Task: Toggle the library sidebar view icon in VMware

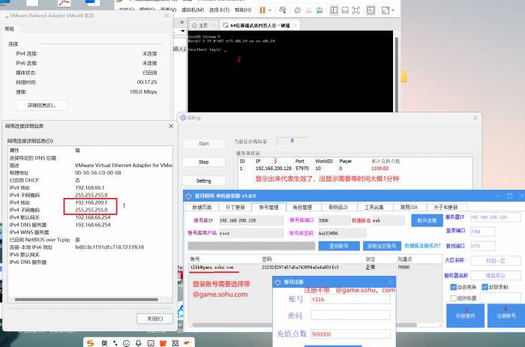Action: (x=334, y=10)
